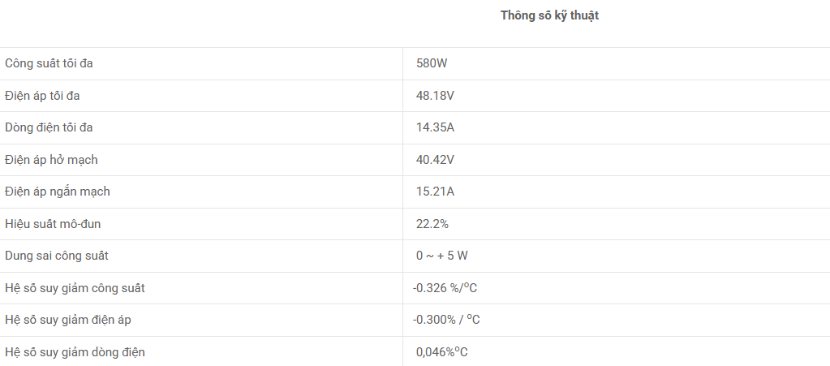Click the "Thông số kỹ thuật" table header

click(x=549, y=15)
